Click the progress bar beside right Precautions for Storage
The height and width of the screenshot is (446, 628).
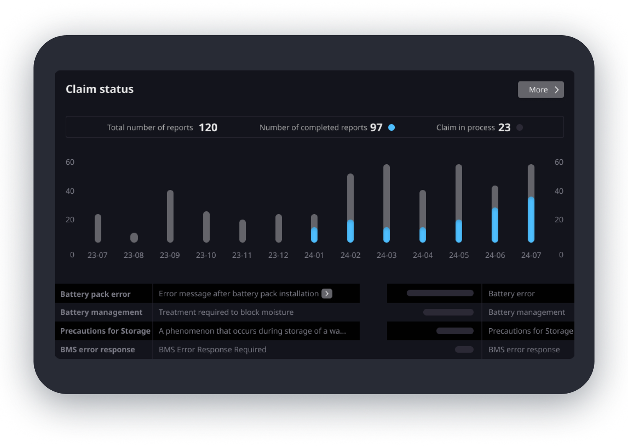pyautogui.click(x=455, y=331)
